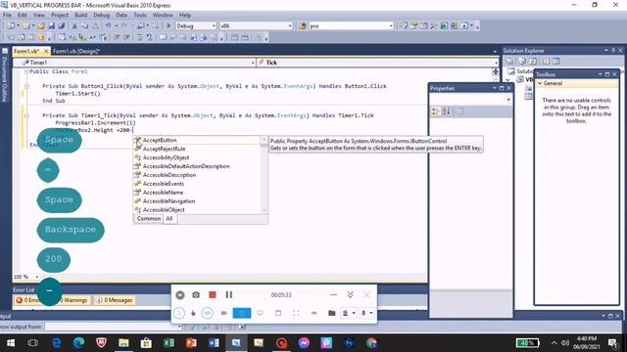Viewport: 627px width, 352px height.
Task: Open the Help menu
Action: 185,16
